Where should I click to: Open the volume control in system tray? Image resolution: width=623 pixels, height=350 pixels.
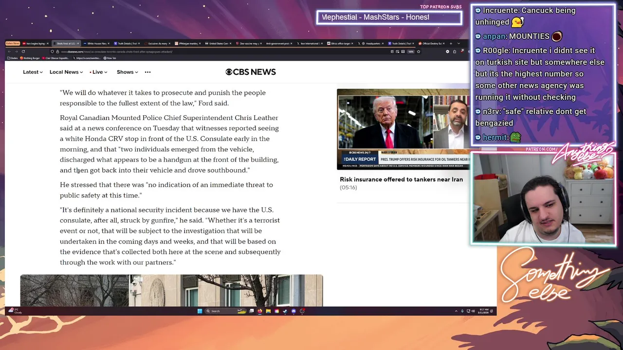click(x=474, y=311)
